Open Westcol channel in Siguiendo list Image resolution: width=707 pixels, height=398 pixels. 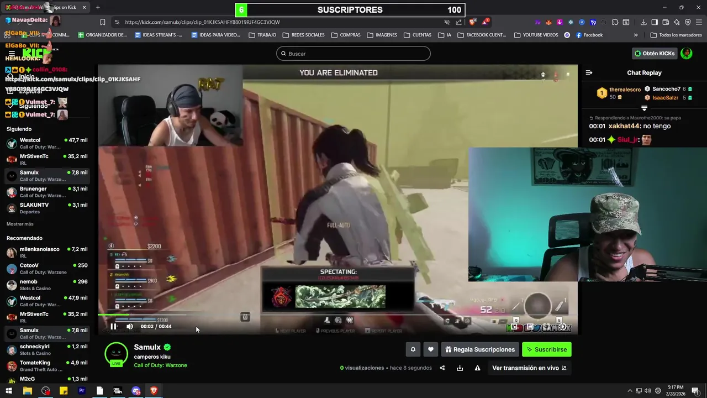tap(47, 144)
